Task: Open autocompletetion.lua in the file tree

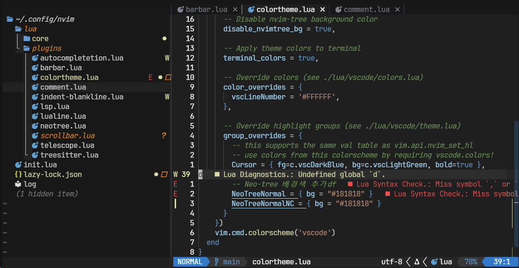Action: coord(81,58)
